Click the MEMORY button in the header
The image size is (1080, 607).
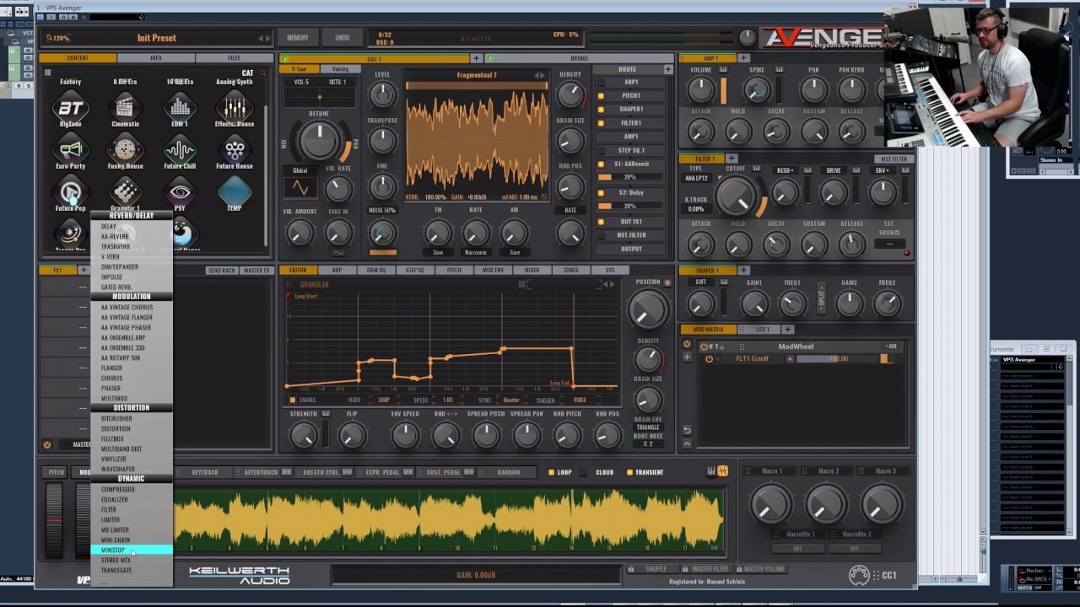298,38
